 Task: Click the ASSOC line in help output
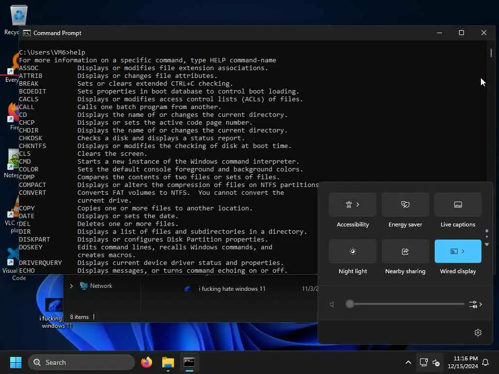click(144, 68)
